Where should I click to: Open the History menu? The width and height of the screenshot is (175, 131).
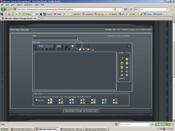pyautogui.click(x=19, y=5)
